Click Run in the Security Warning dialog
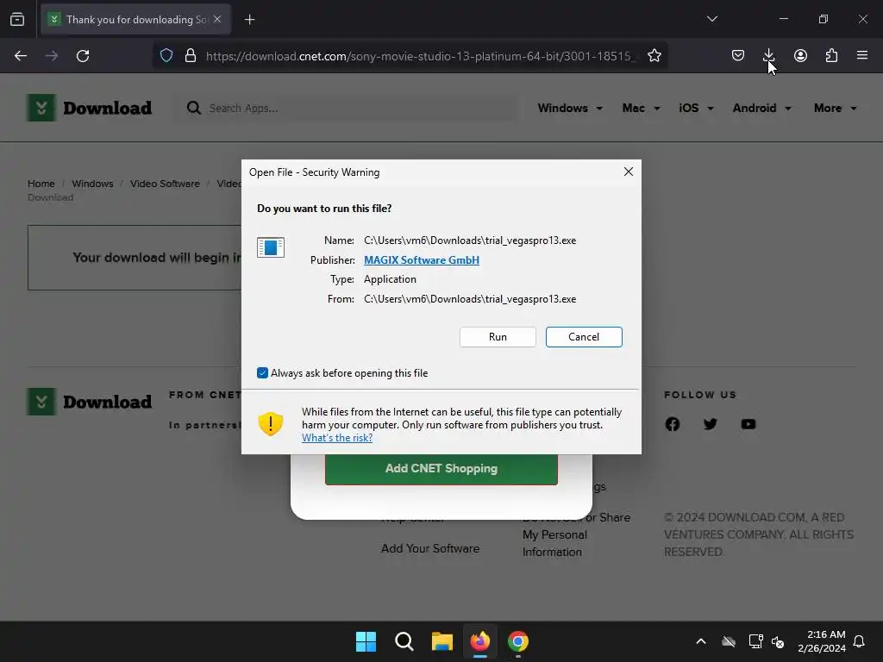The width and height of the screenshot is (883, 662). point(498,337)
